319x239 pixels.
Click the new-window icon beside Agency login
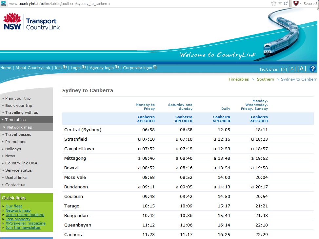tap(117, 67)
